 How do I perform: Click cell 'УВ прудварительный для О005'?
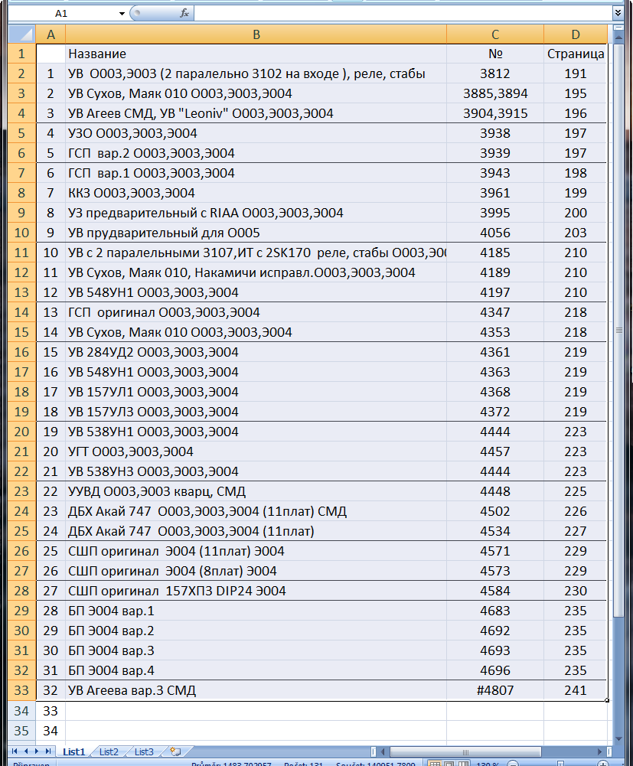click(x=256, y=233)
